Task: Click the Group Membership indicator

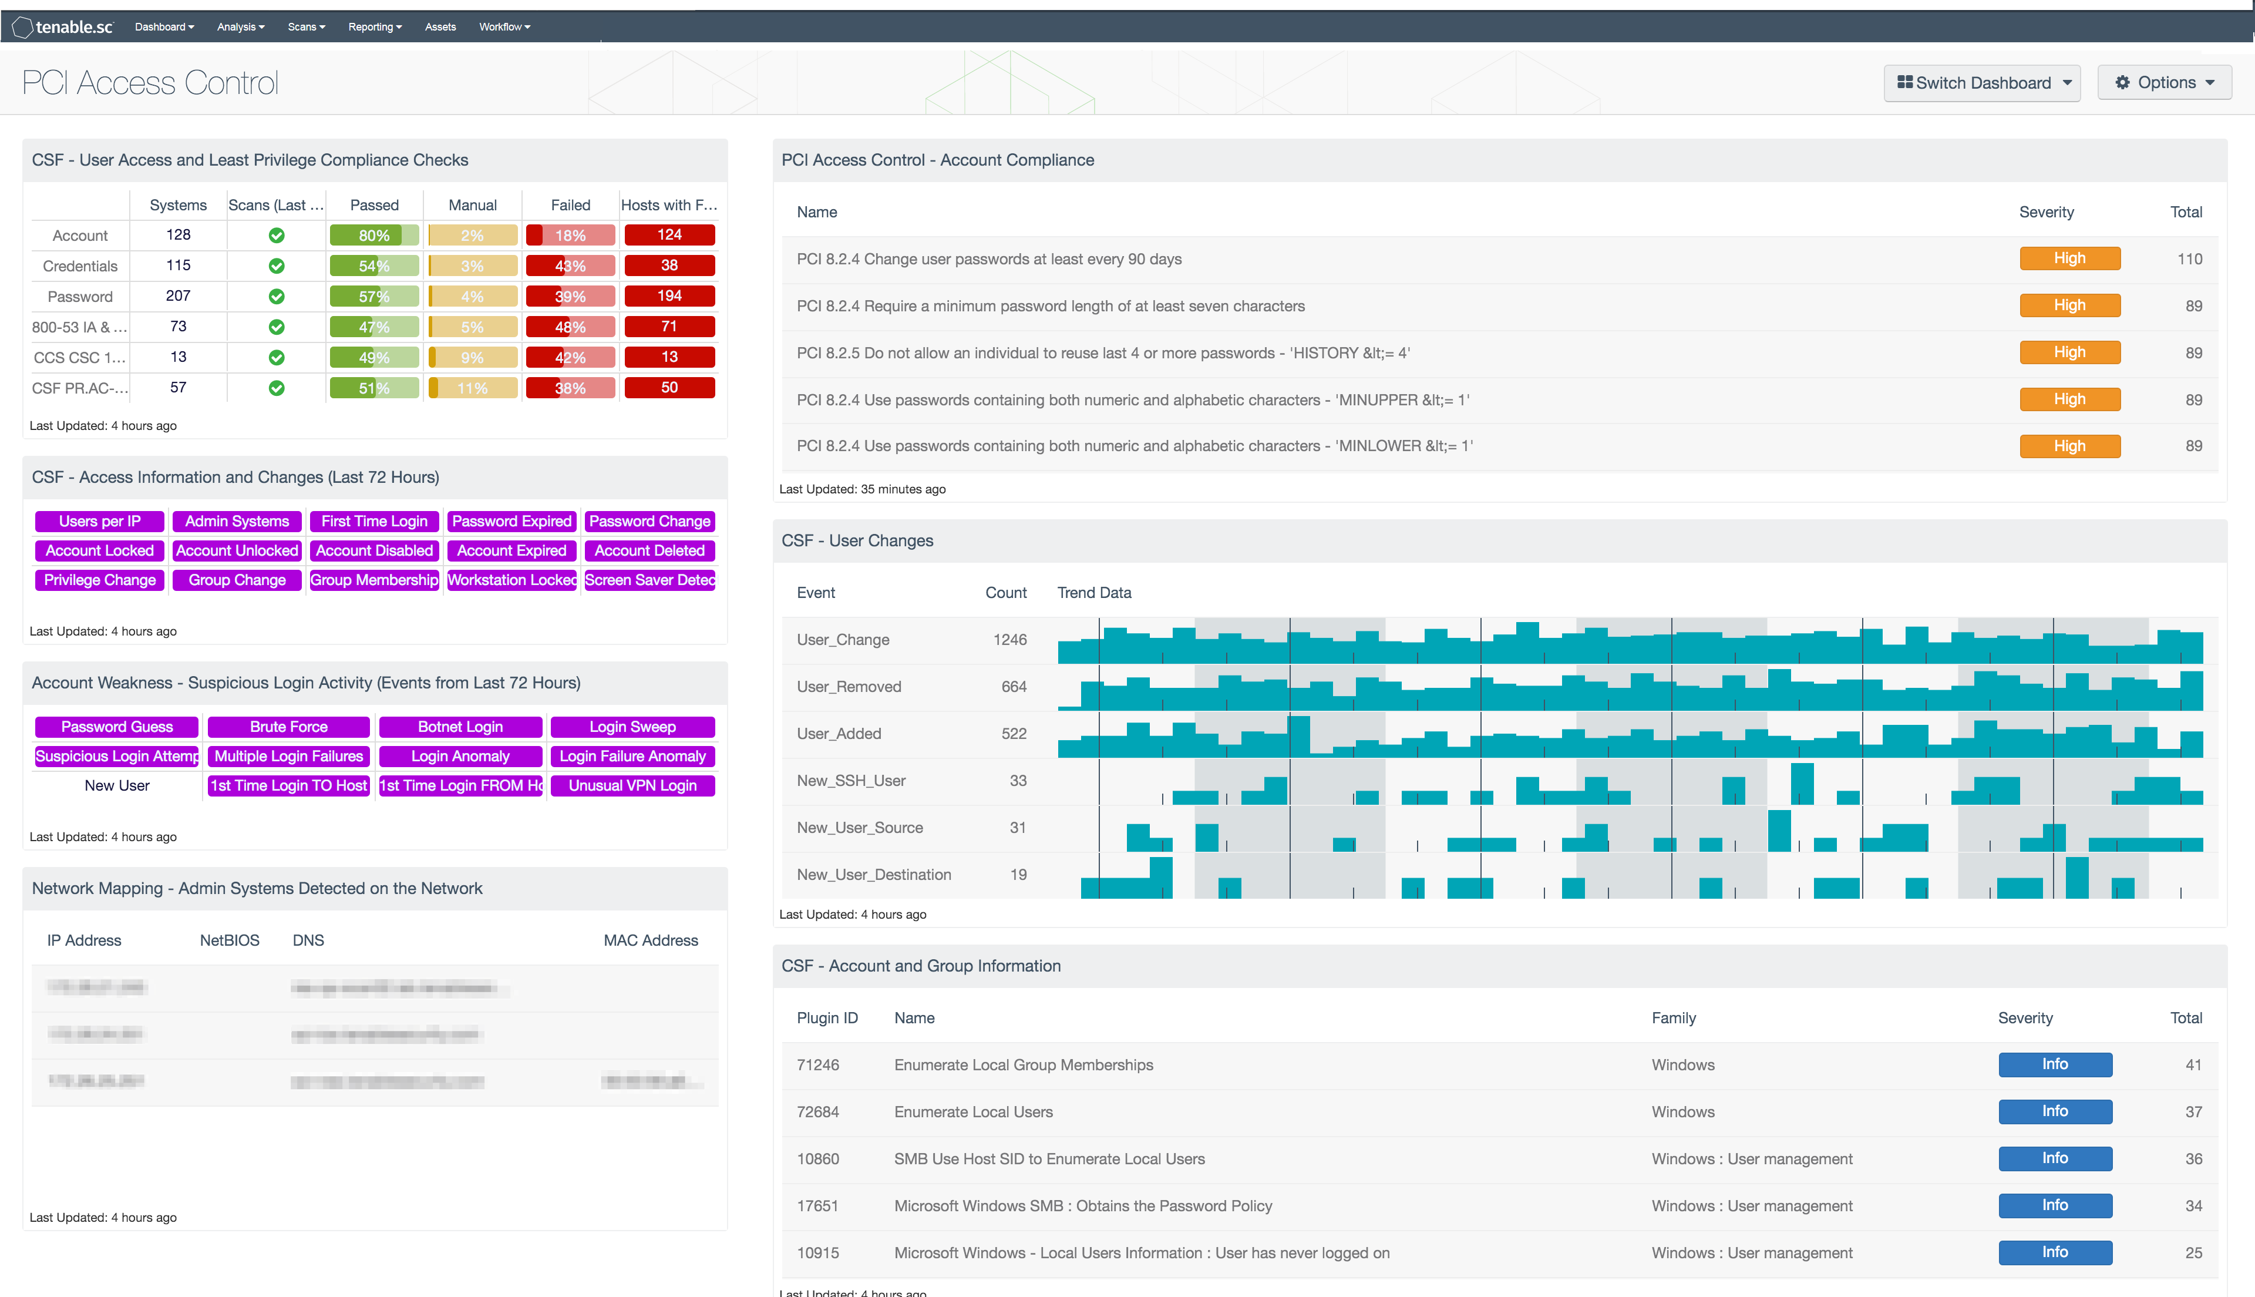Action: [374, 580]
